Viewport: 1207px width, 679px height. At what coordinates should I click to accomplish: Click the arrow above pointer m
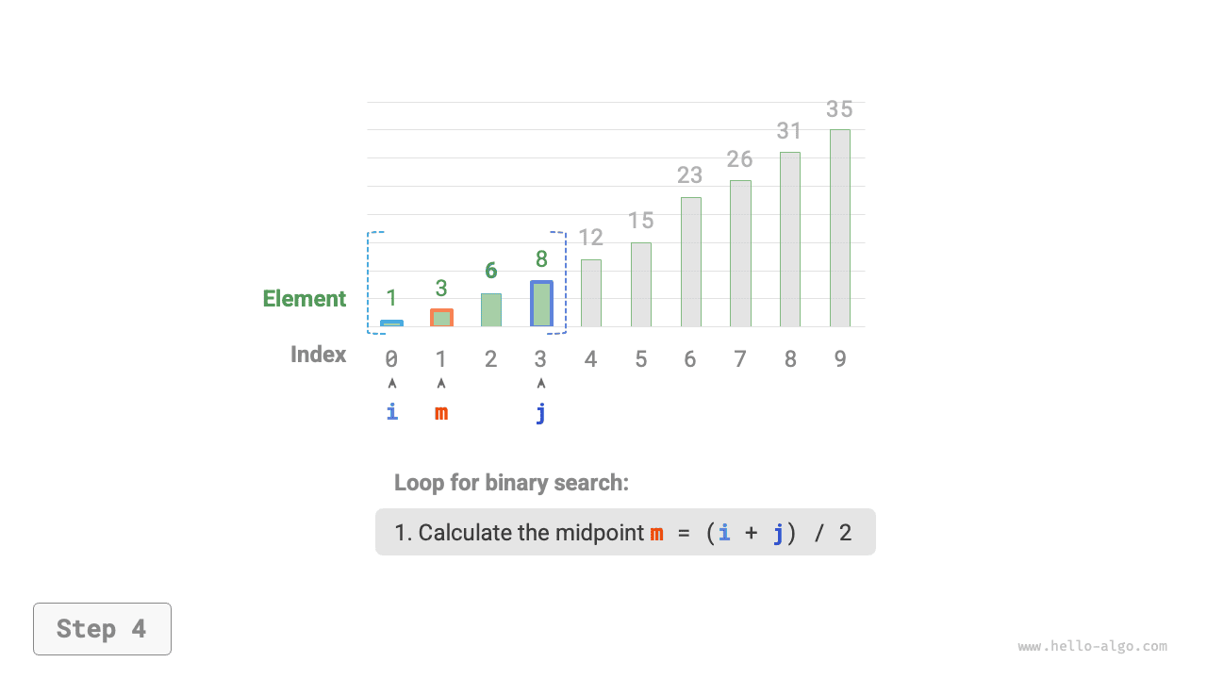click(441, 384)
